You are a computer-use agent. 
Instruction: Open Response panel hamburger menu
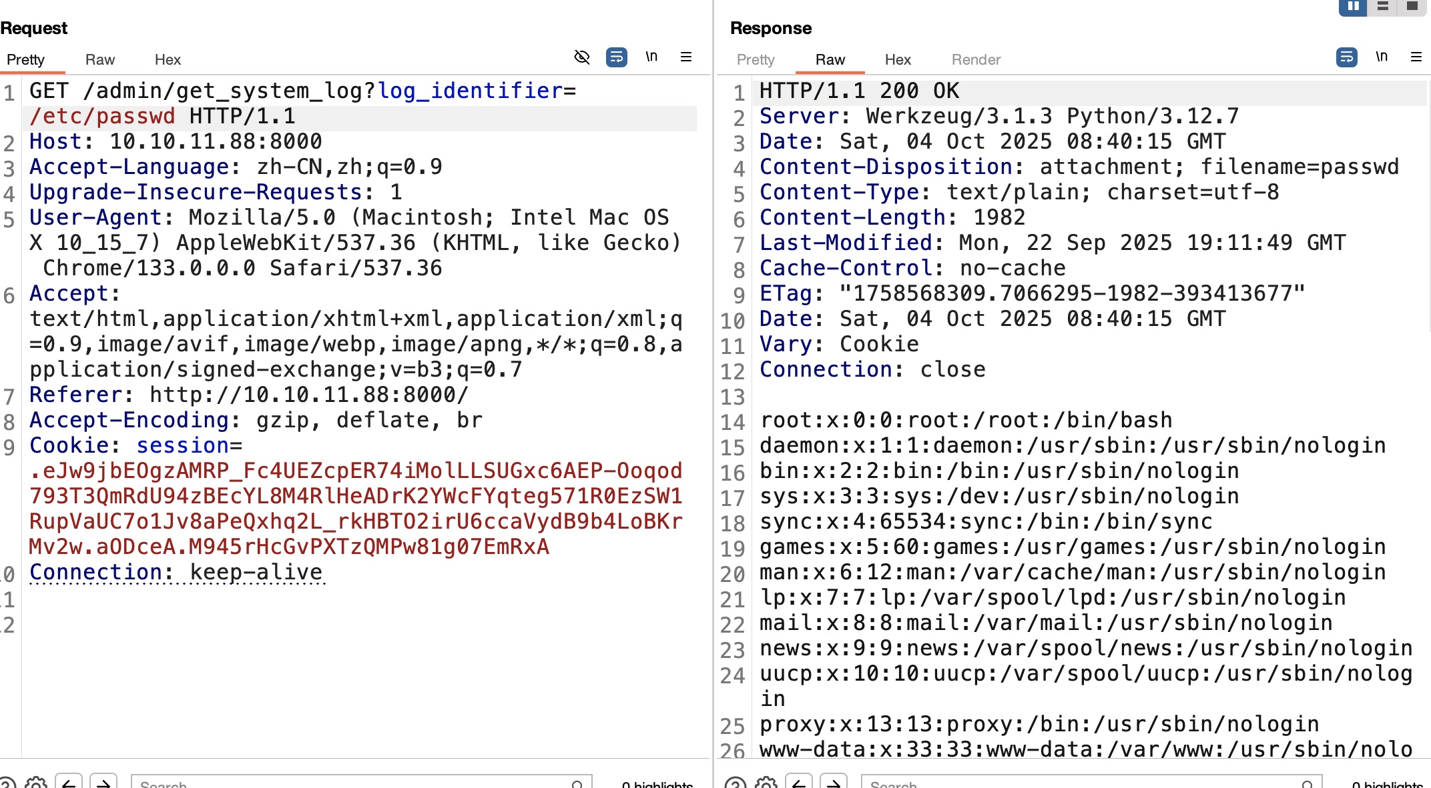(1416, 57)
